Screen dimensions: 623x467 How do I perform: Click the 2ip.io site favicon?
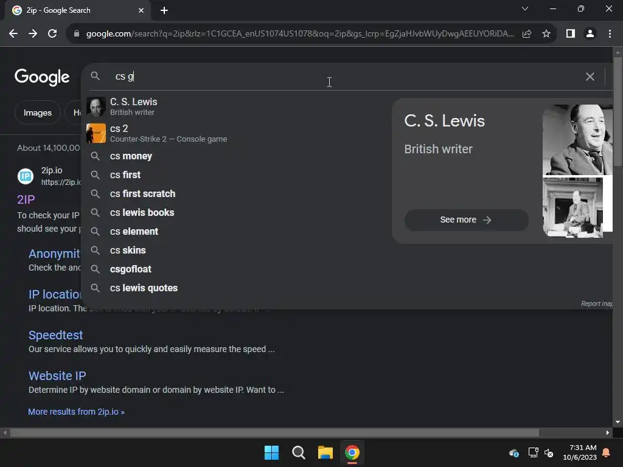point(26,176)
